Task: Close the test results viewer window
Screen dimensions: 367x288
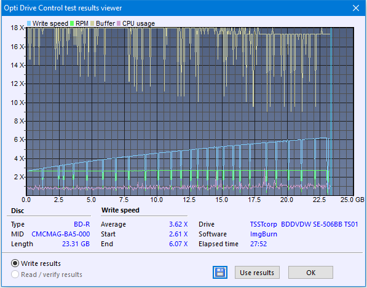Action: (356, 8)
